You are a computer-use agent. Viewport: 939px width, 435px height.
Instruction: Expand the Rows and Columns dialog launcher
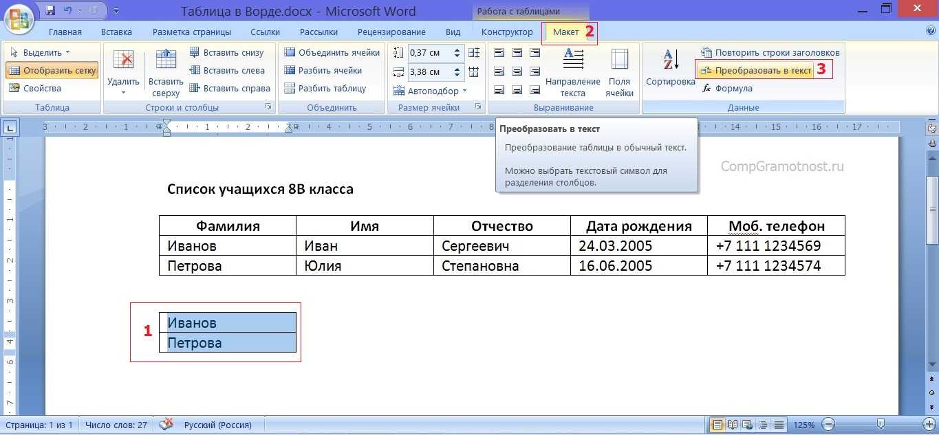pyautogui.click(x=269, y=107)
